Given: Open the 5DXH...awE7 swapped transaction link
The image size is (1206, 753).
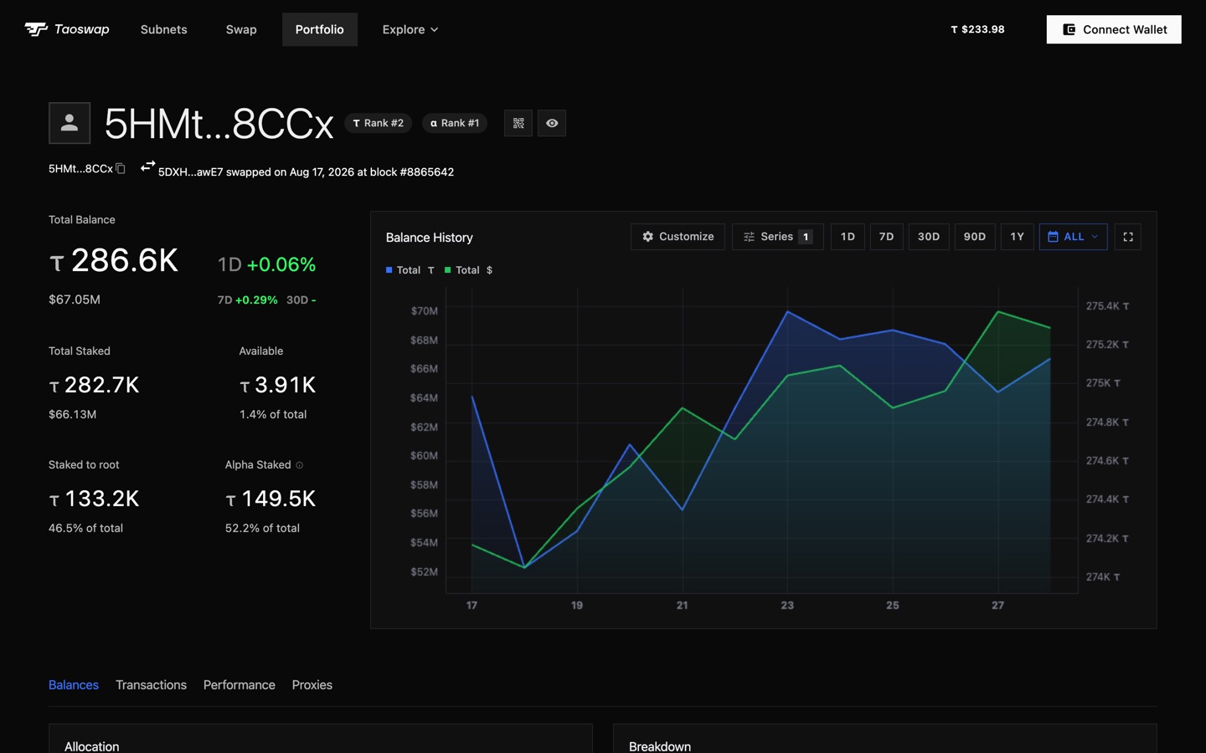Looking at the screenshot, I should tap(307, 172).
